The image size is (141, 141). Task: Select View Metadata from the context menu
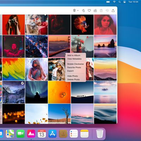click(x=74, y=59)
